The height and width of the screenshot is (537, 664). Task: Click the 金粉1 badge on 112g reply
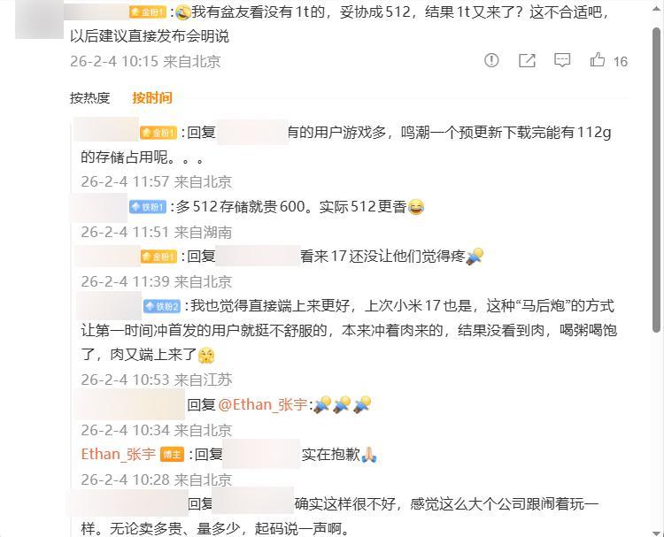158,133
